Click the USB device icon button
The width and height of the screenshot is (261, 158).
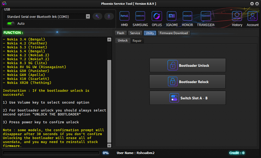tap(109, 16)
